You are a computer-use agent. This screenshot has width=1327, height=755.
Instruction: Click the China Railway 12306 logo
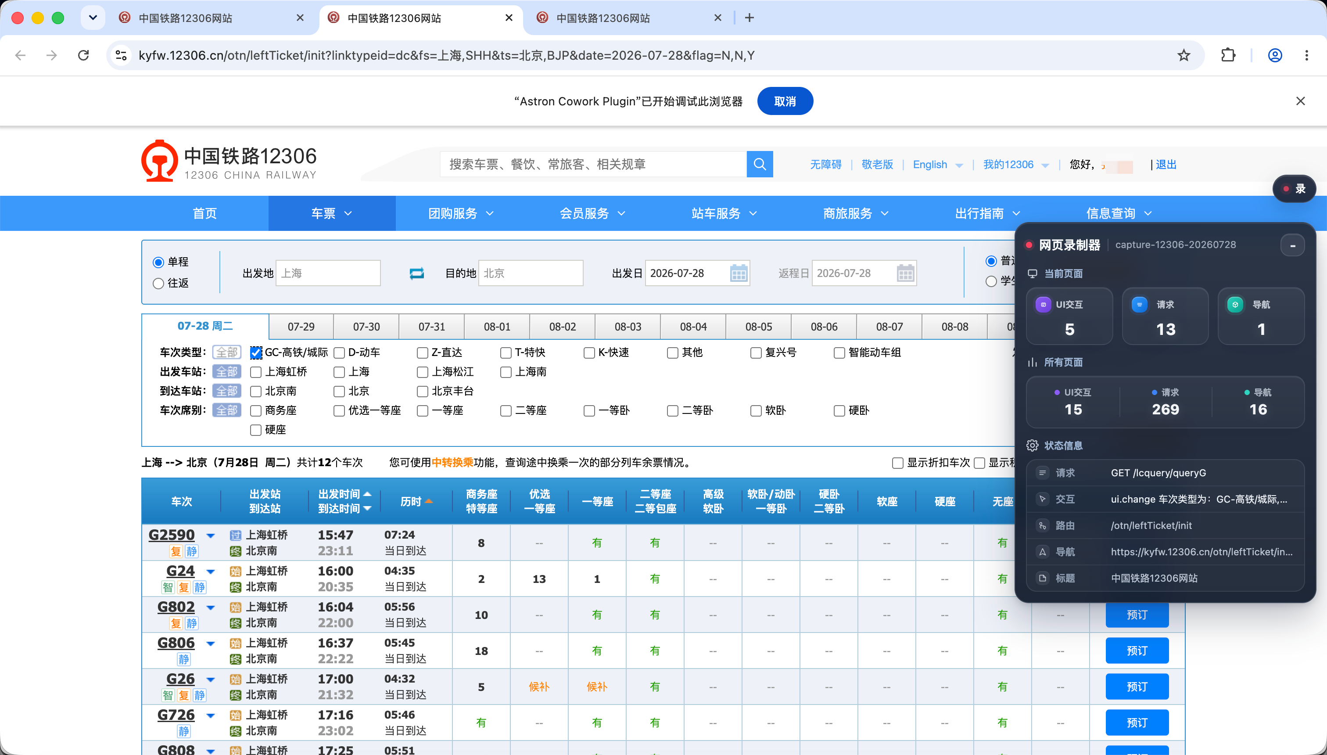pos(229,161)
